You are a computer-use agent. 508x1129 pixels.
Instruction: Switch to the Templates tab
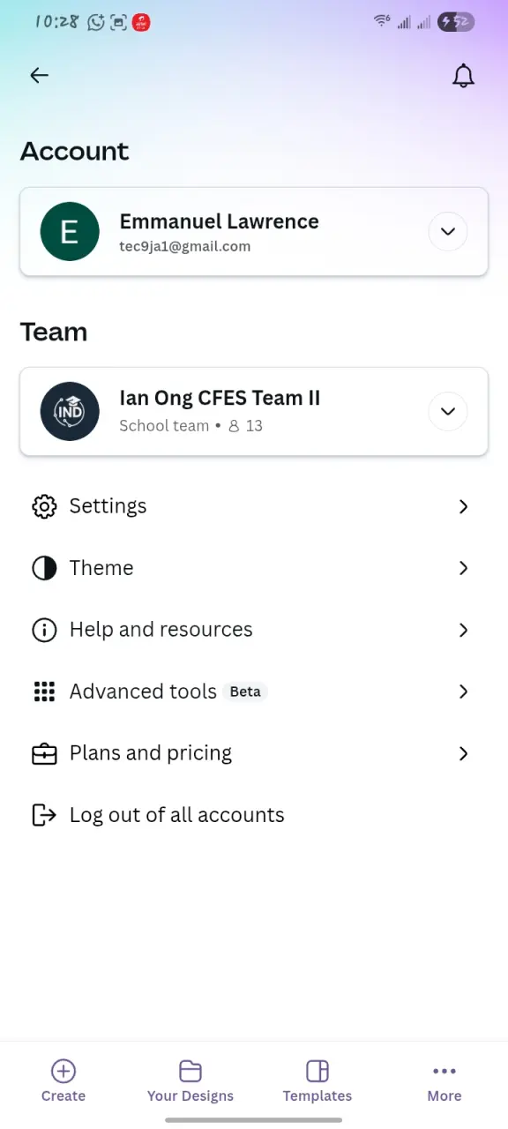tap(317, 1081)
